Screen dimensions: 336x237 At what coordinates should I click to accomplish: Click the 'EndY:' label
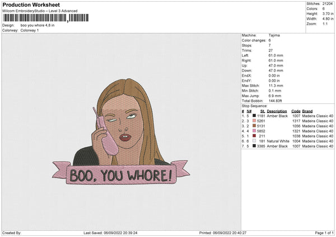click(x=246, y=80)
